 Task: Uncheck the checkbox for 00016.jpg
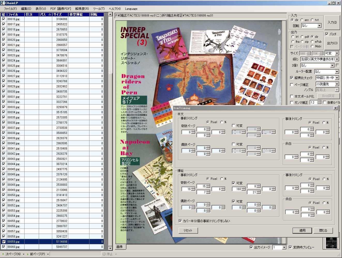click(4, 19)
